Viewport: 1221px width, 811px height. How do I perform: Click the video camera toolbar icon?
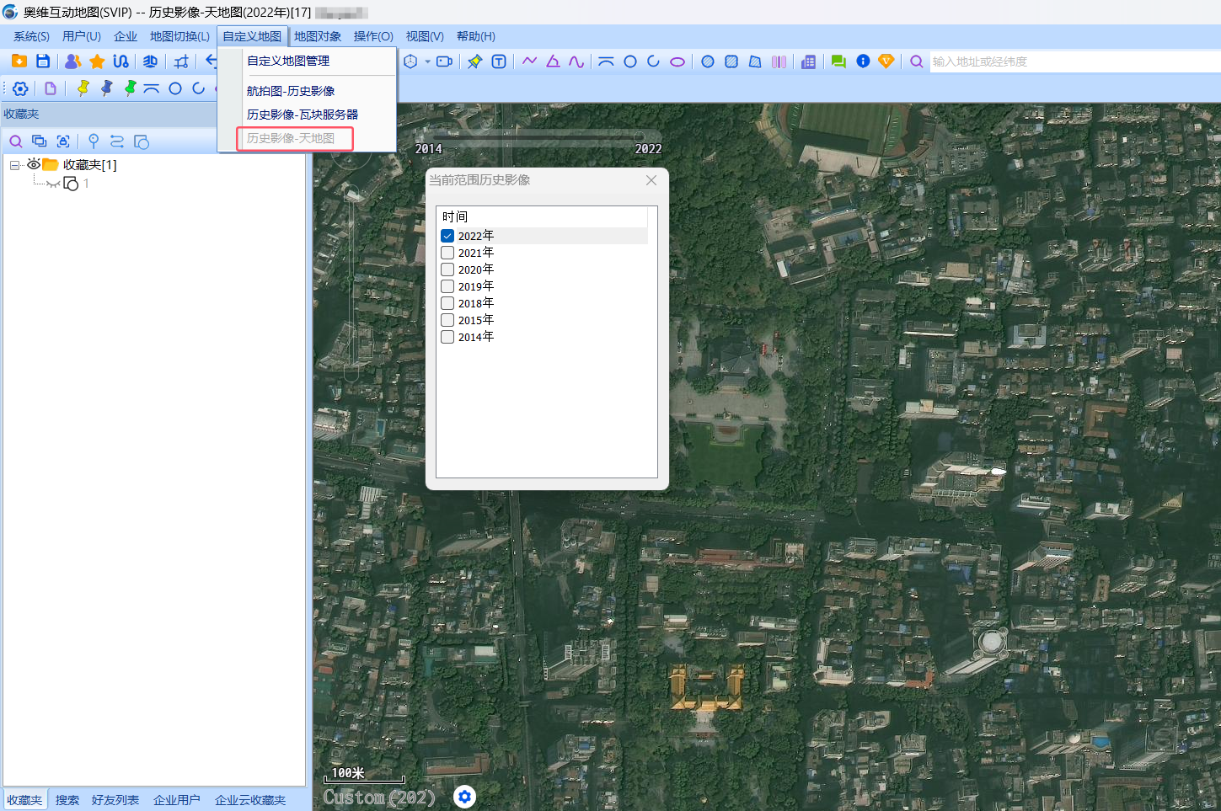(x=444, y=61)
